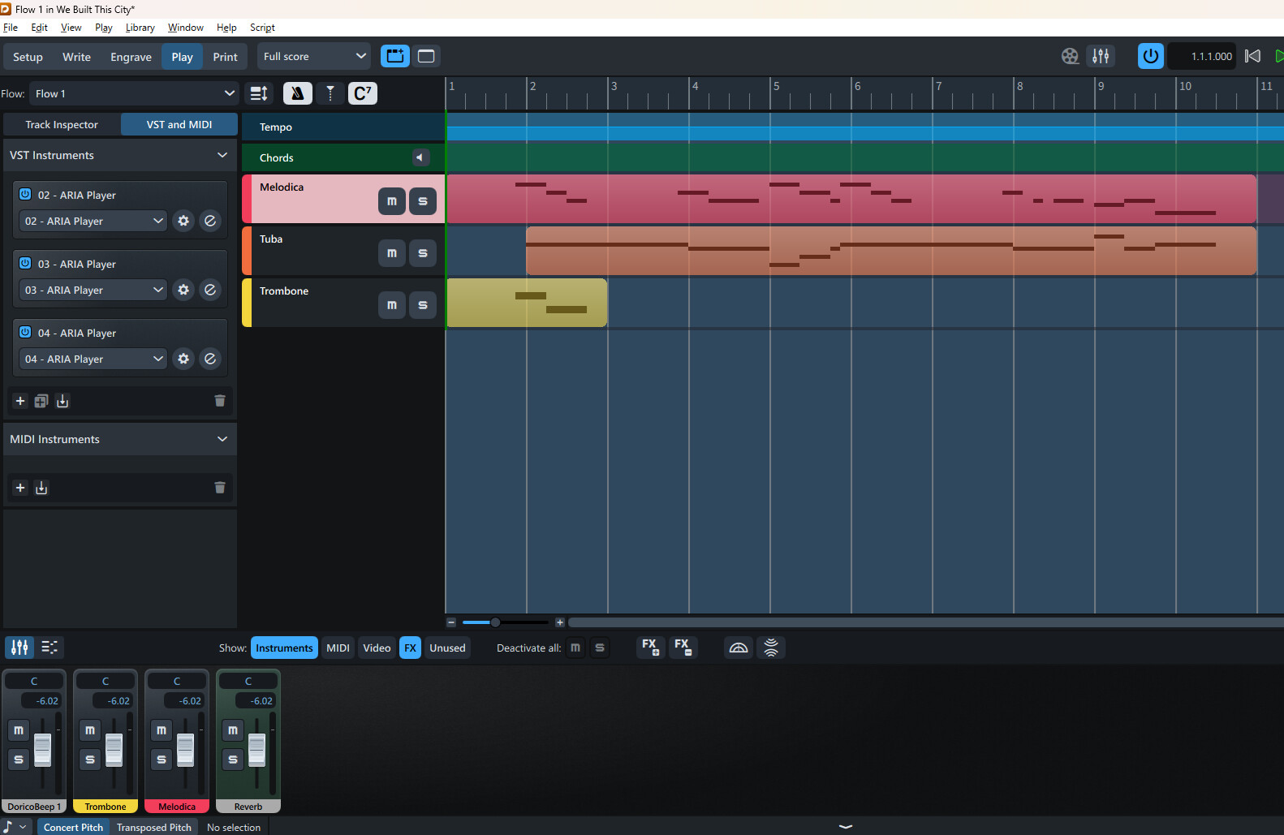Click the transport position 1.1.1.000 field
The image size is (1284, 835).
point(1203,56)
